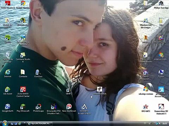Open Avira AntiVir Control Center shortcut
Screen dimensions: 169x126
tap(23, 92)
